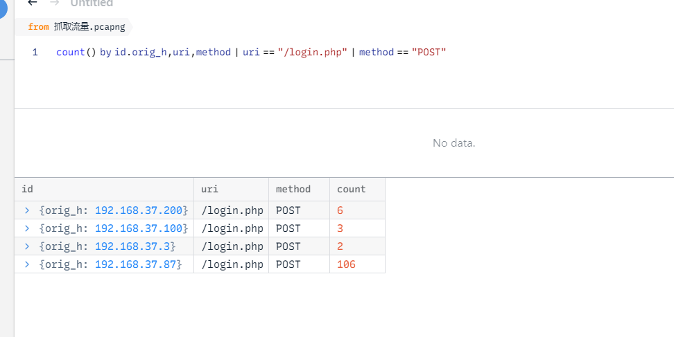Click the IP address 192.168.37.87 value
The image size is (674, 337).
(x=137, y=264)
